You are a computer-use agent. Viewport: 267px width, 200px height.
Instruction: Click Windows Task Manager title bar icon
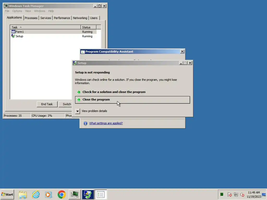click(x=6, y=6)
